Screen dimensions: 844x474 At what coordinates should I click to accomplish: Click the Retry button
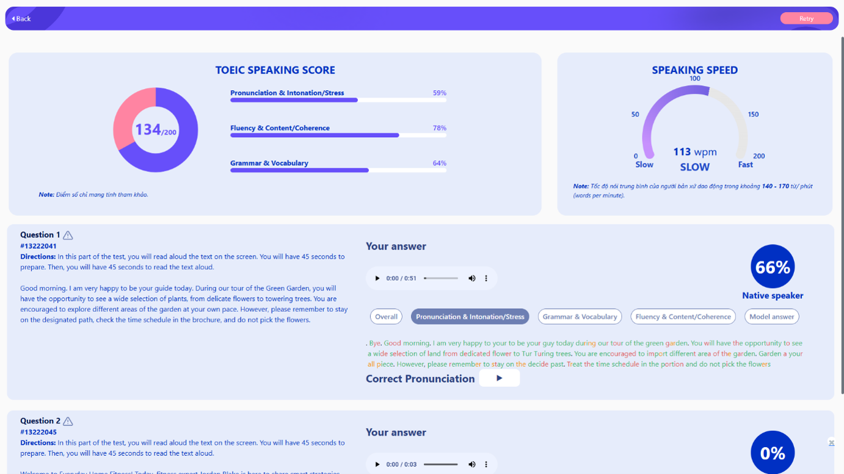click(806, 18)
